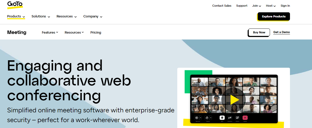
Task: Expand the Products dropdown menu
Action: click(x=16, y=16)
